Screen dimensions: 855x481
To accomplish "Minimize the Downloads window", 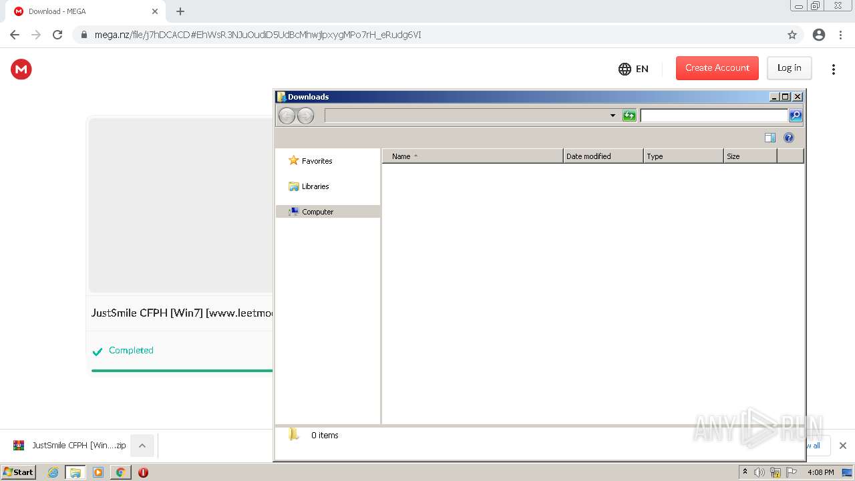I will click(774, 97).
